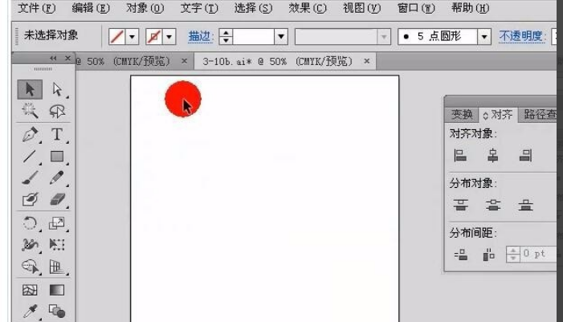Screen dimensions: 563x322
Task: Select the Free Transform tool
Action: point(57,245)
